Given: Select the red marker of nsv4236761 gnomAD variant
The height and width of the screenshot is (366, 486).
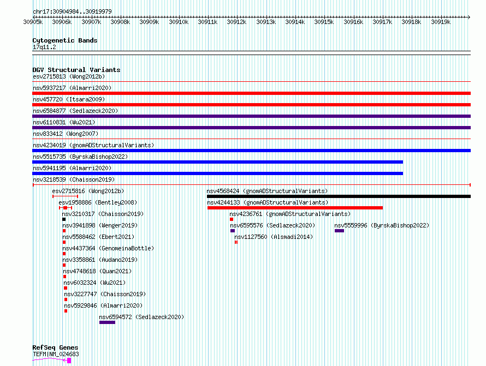Looking at the screenshot, I should [x=232, y=219].
